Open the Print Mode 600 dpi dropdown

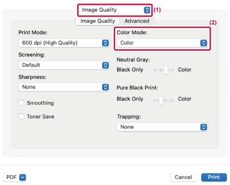64,43
